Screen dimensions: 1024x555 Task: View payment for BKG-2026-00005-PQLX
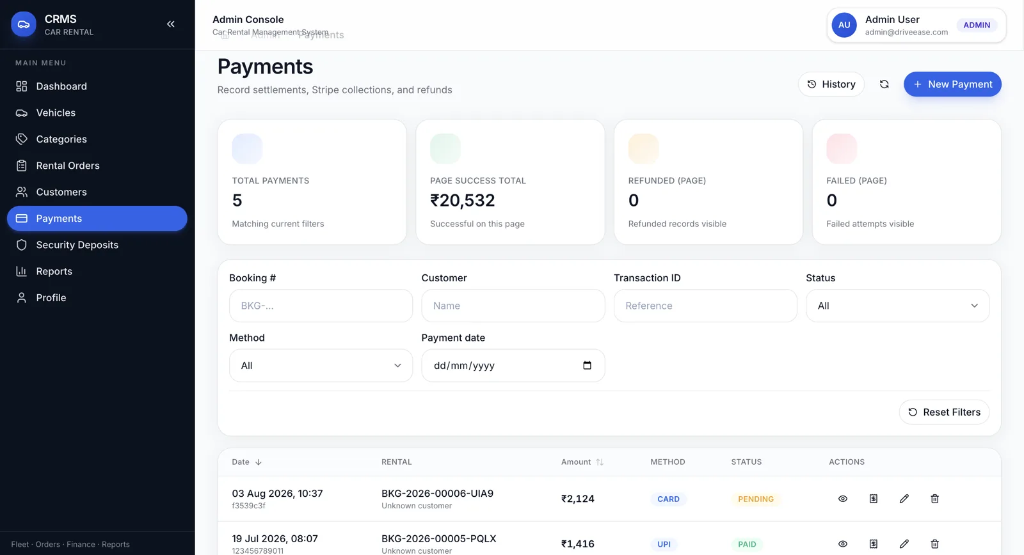click(x=843, y=544)
